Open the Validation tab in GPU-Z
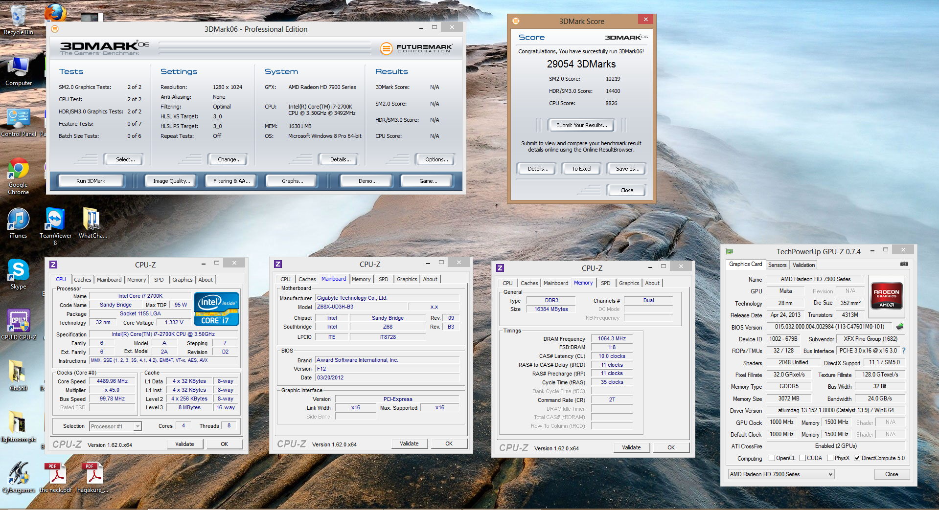Viewport: 939px width, 510px height. 803,265
